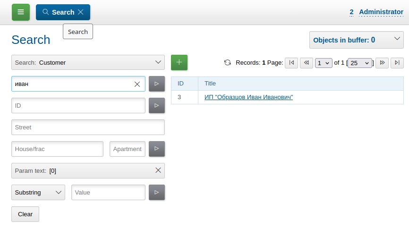The width and height of the screenshot is (409, 229).
Task: Go to first page button
Action: pos(291,63)
